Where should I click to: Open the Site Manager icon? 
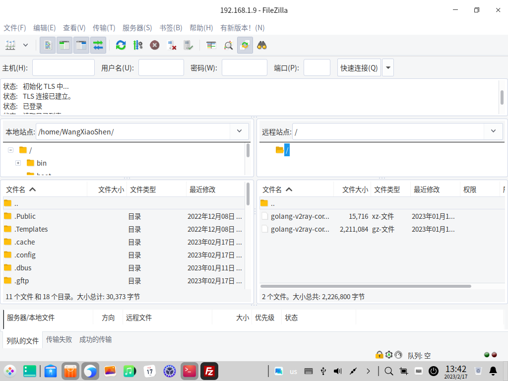(10, 45)
